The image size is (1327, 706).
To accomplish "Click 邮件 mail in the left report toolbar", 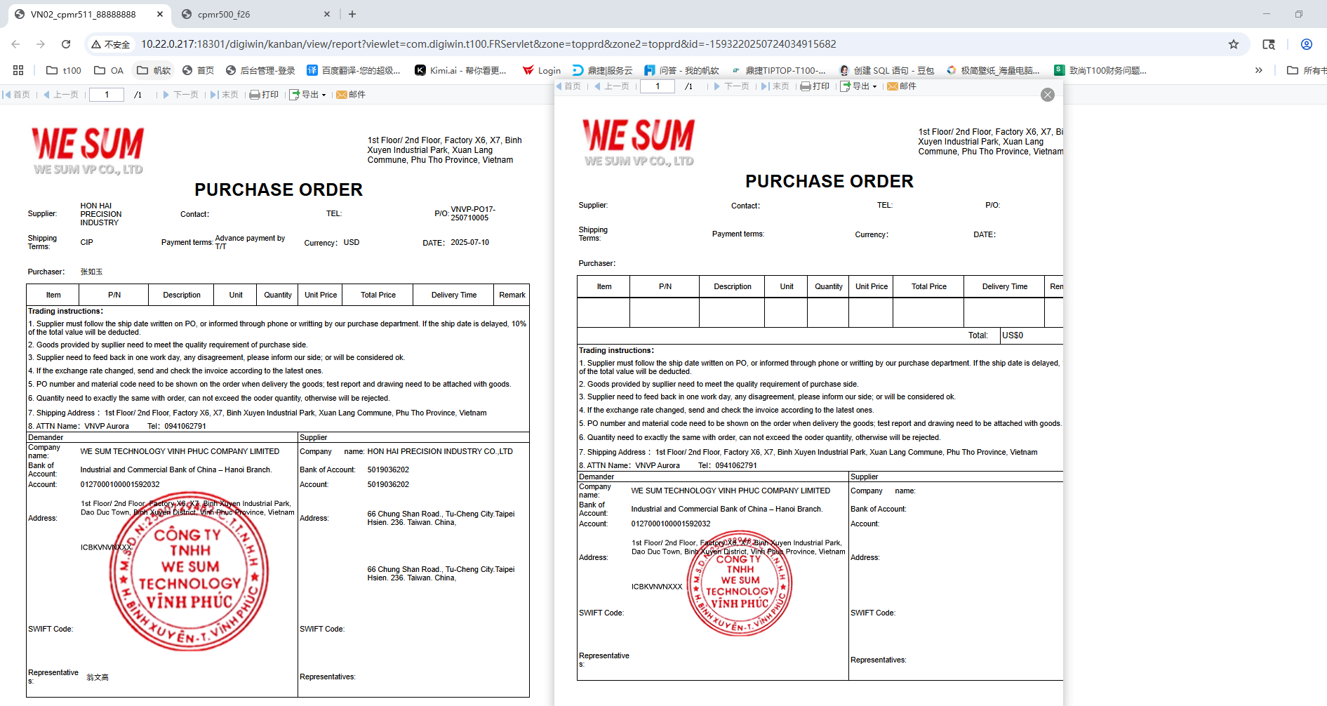I will (351, 95).
